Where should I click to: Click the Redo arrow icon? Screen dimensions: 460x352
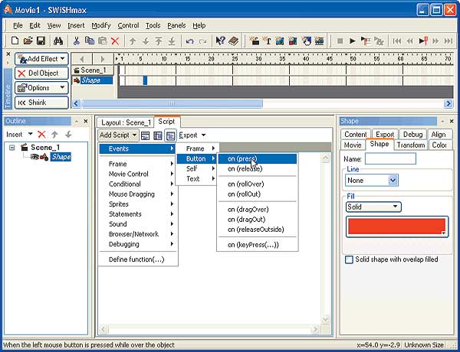(x=202, y=41)
